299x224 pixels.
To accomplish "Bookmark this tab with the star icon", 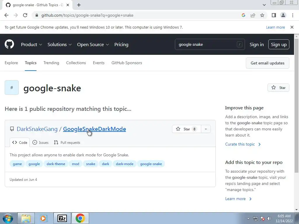I will click(x=262, y=15).
